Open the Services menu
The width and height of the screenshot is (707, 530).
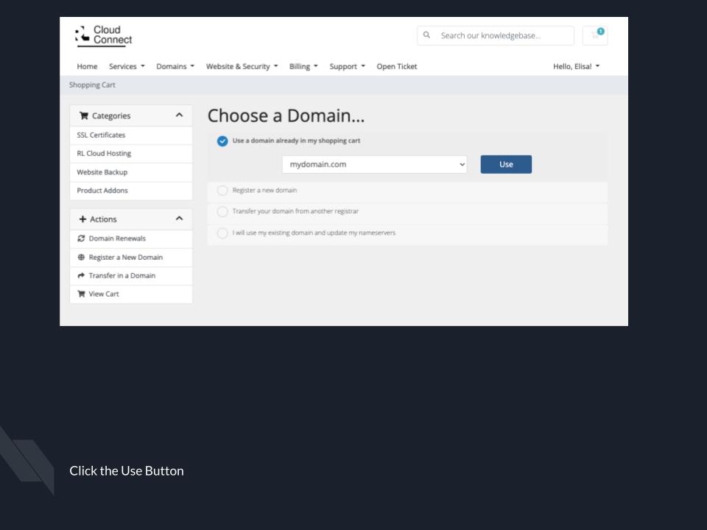127,66
